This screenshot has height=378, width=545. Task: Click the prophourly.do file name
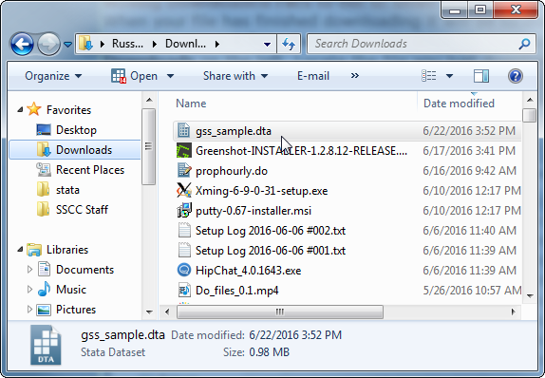click(x=232, y=171)
